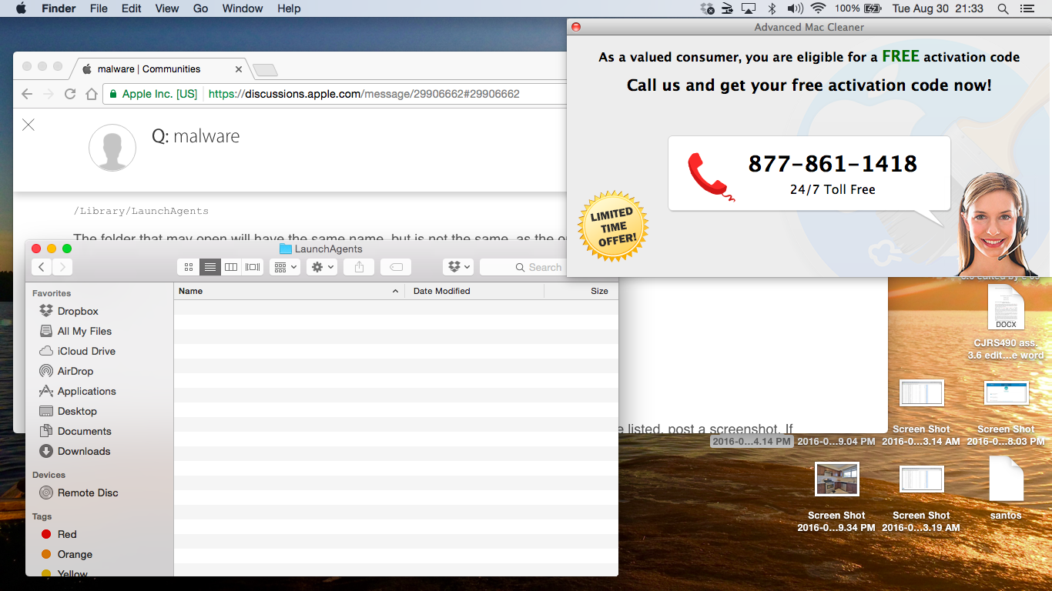
Task: Close the malware | Communities tab
Action: pyautogui.click(x=239, y=69)
